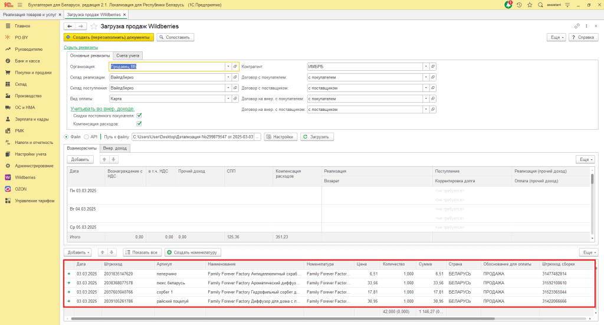Viewport: 604px width, 325px height.
Task: Click the open-record icon beside Контрагент field
Action: pyautogui.click(x=432, y=67)
